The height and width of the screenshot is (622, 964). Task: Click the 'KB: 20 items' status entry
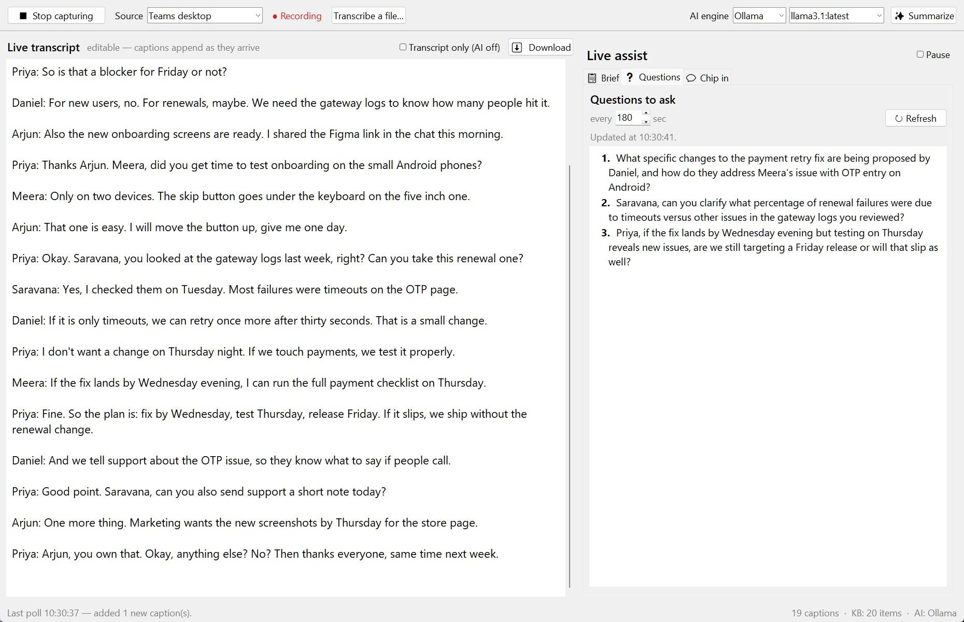click(876, 613)
